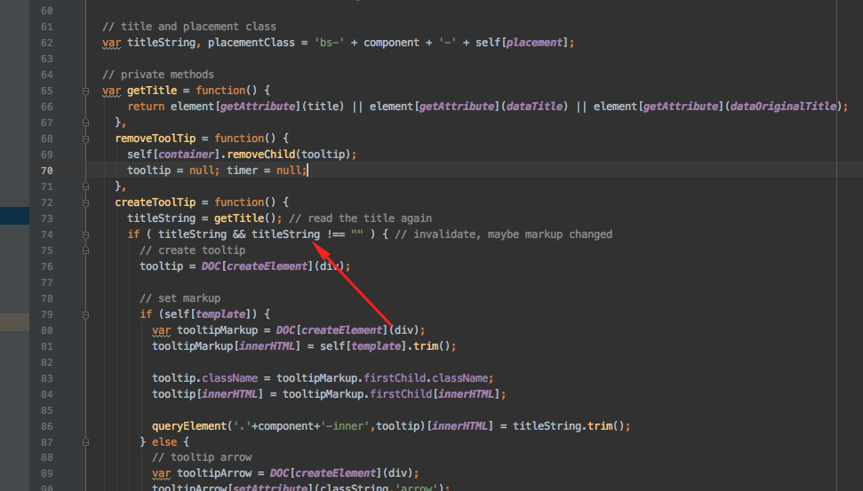
Task: Click the italic 'placement' key on line 62
Action: point(534,43)
